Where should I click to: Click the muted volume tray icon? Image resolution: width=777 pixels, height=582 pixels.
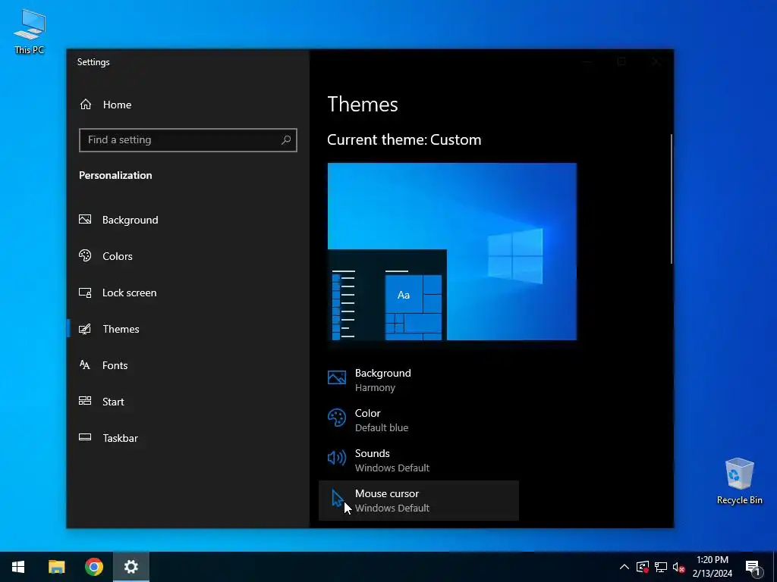[x=678, y=567]
